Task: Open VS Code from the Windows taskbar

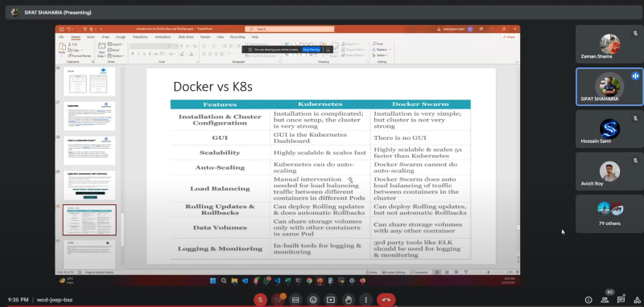Action: pyautogui.click(x=277, y=280)
